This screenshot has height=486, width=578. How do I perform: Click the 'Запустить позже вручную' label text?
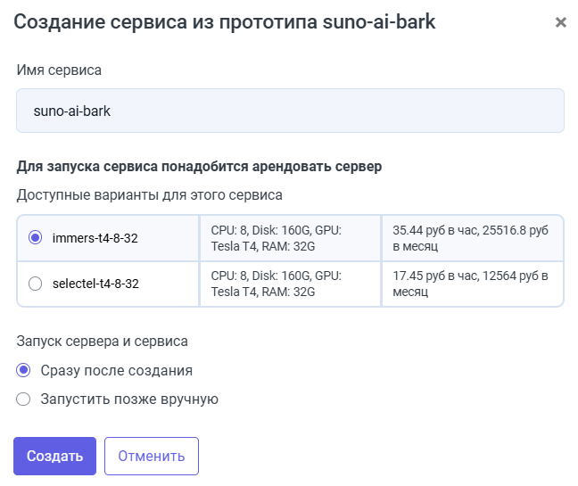129,399
